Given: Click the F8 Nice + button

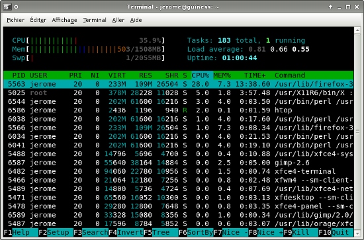Looking at the screenshot, I should (x=266, y=232).
